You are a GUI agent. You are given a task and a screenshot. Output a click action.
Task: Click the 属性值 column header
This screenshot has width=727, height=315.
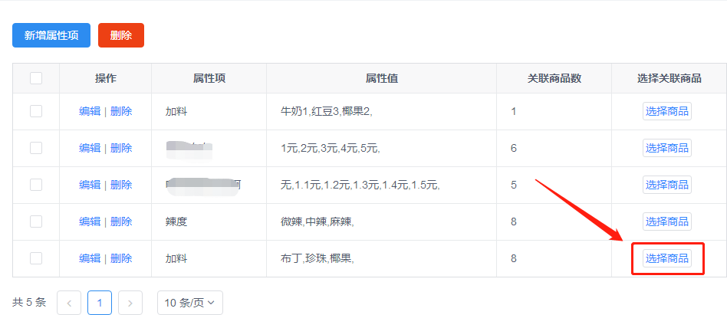coord(382,78)
